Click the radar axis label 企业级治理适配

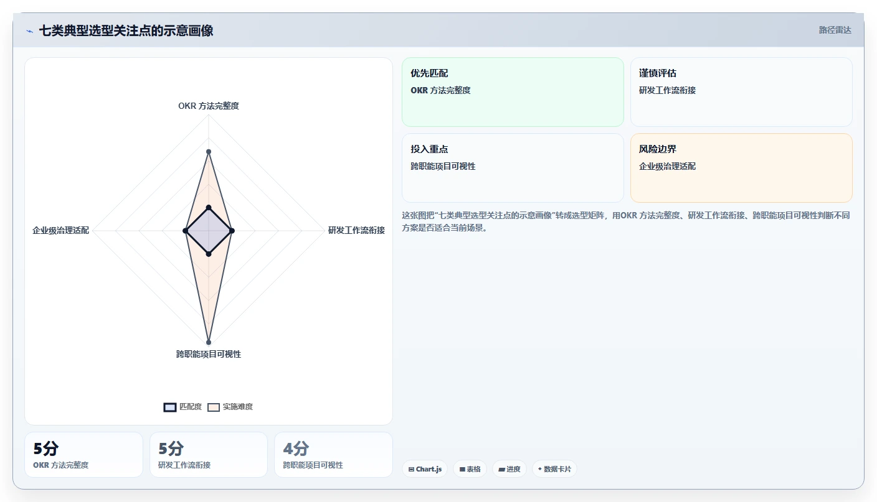coord(60,230)
